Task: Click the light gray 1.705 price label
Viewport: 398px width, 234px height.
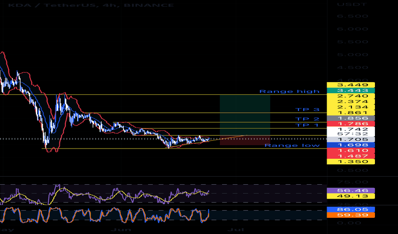Action: click(x=351, y=140)
